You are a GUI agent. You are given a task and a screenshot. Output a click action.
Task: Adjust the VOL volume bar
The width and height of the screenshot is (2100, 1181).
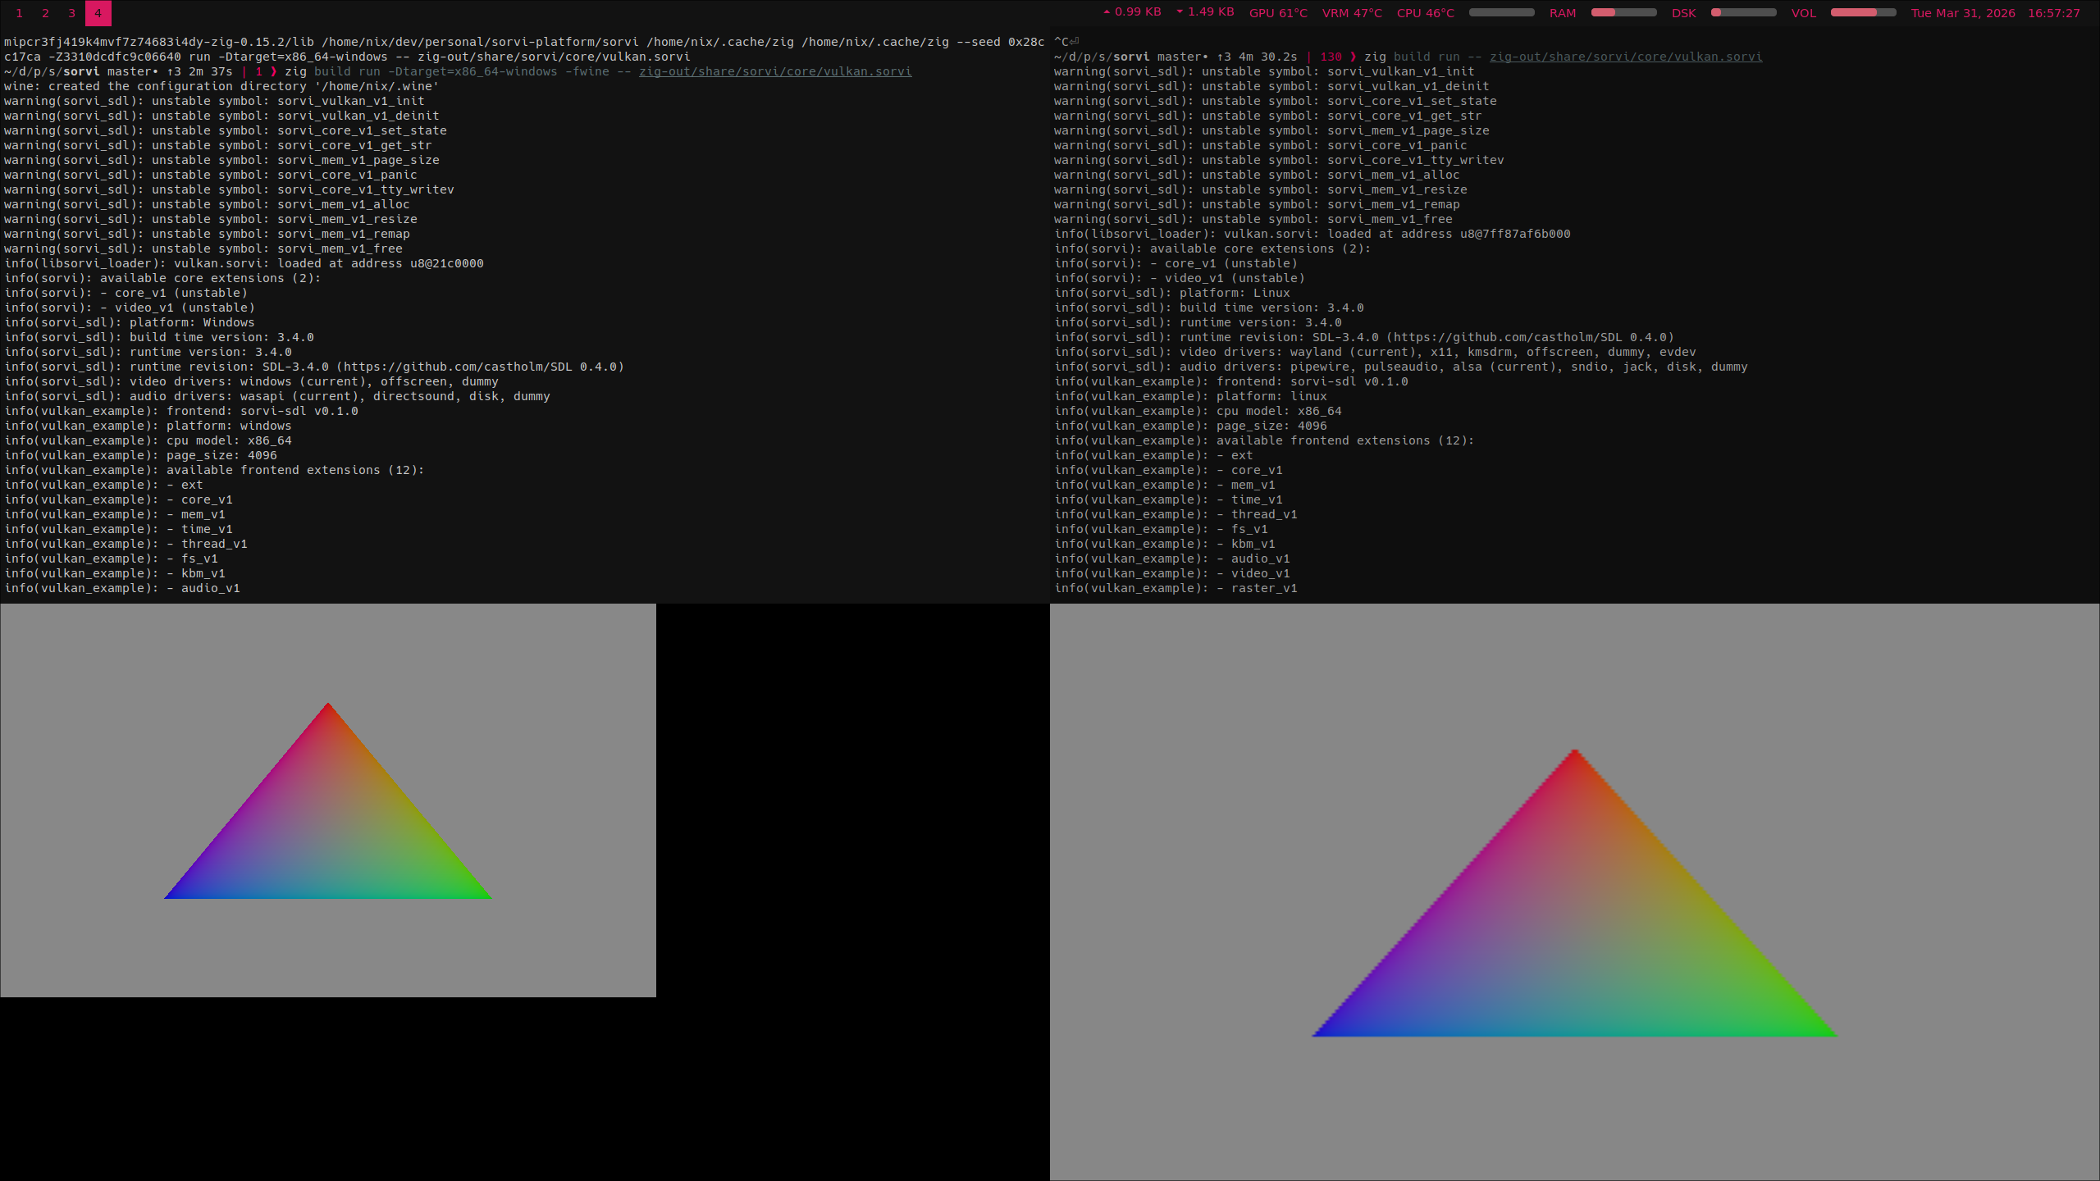(1863, 13)
